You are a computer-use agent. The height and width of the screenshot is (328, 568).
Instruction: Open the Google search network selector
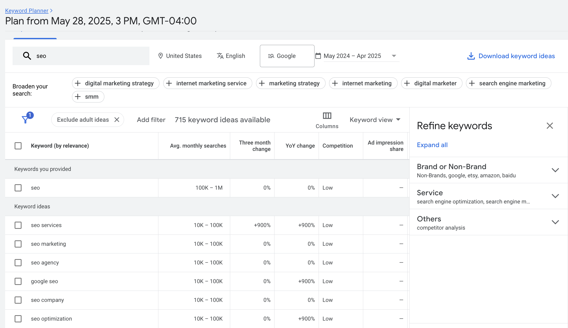coord(287,56)
